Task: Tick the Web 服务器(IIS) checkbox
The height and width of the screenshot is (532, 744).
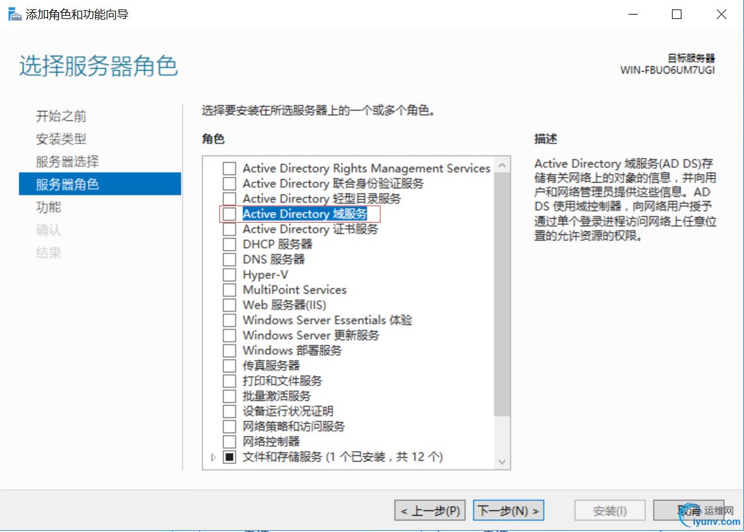Action: (229, 305)
